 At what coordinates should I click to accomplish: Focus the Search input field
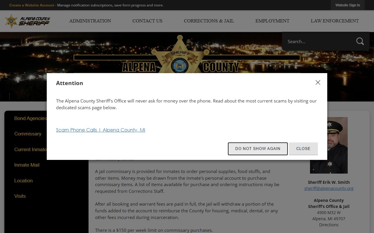tap(318, 41)
